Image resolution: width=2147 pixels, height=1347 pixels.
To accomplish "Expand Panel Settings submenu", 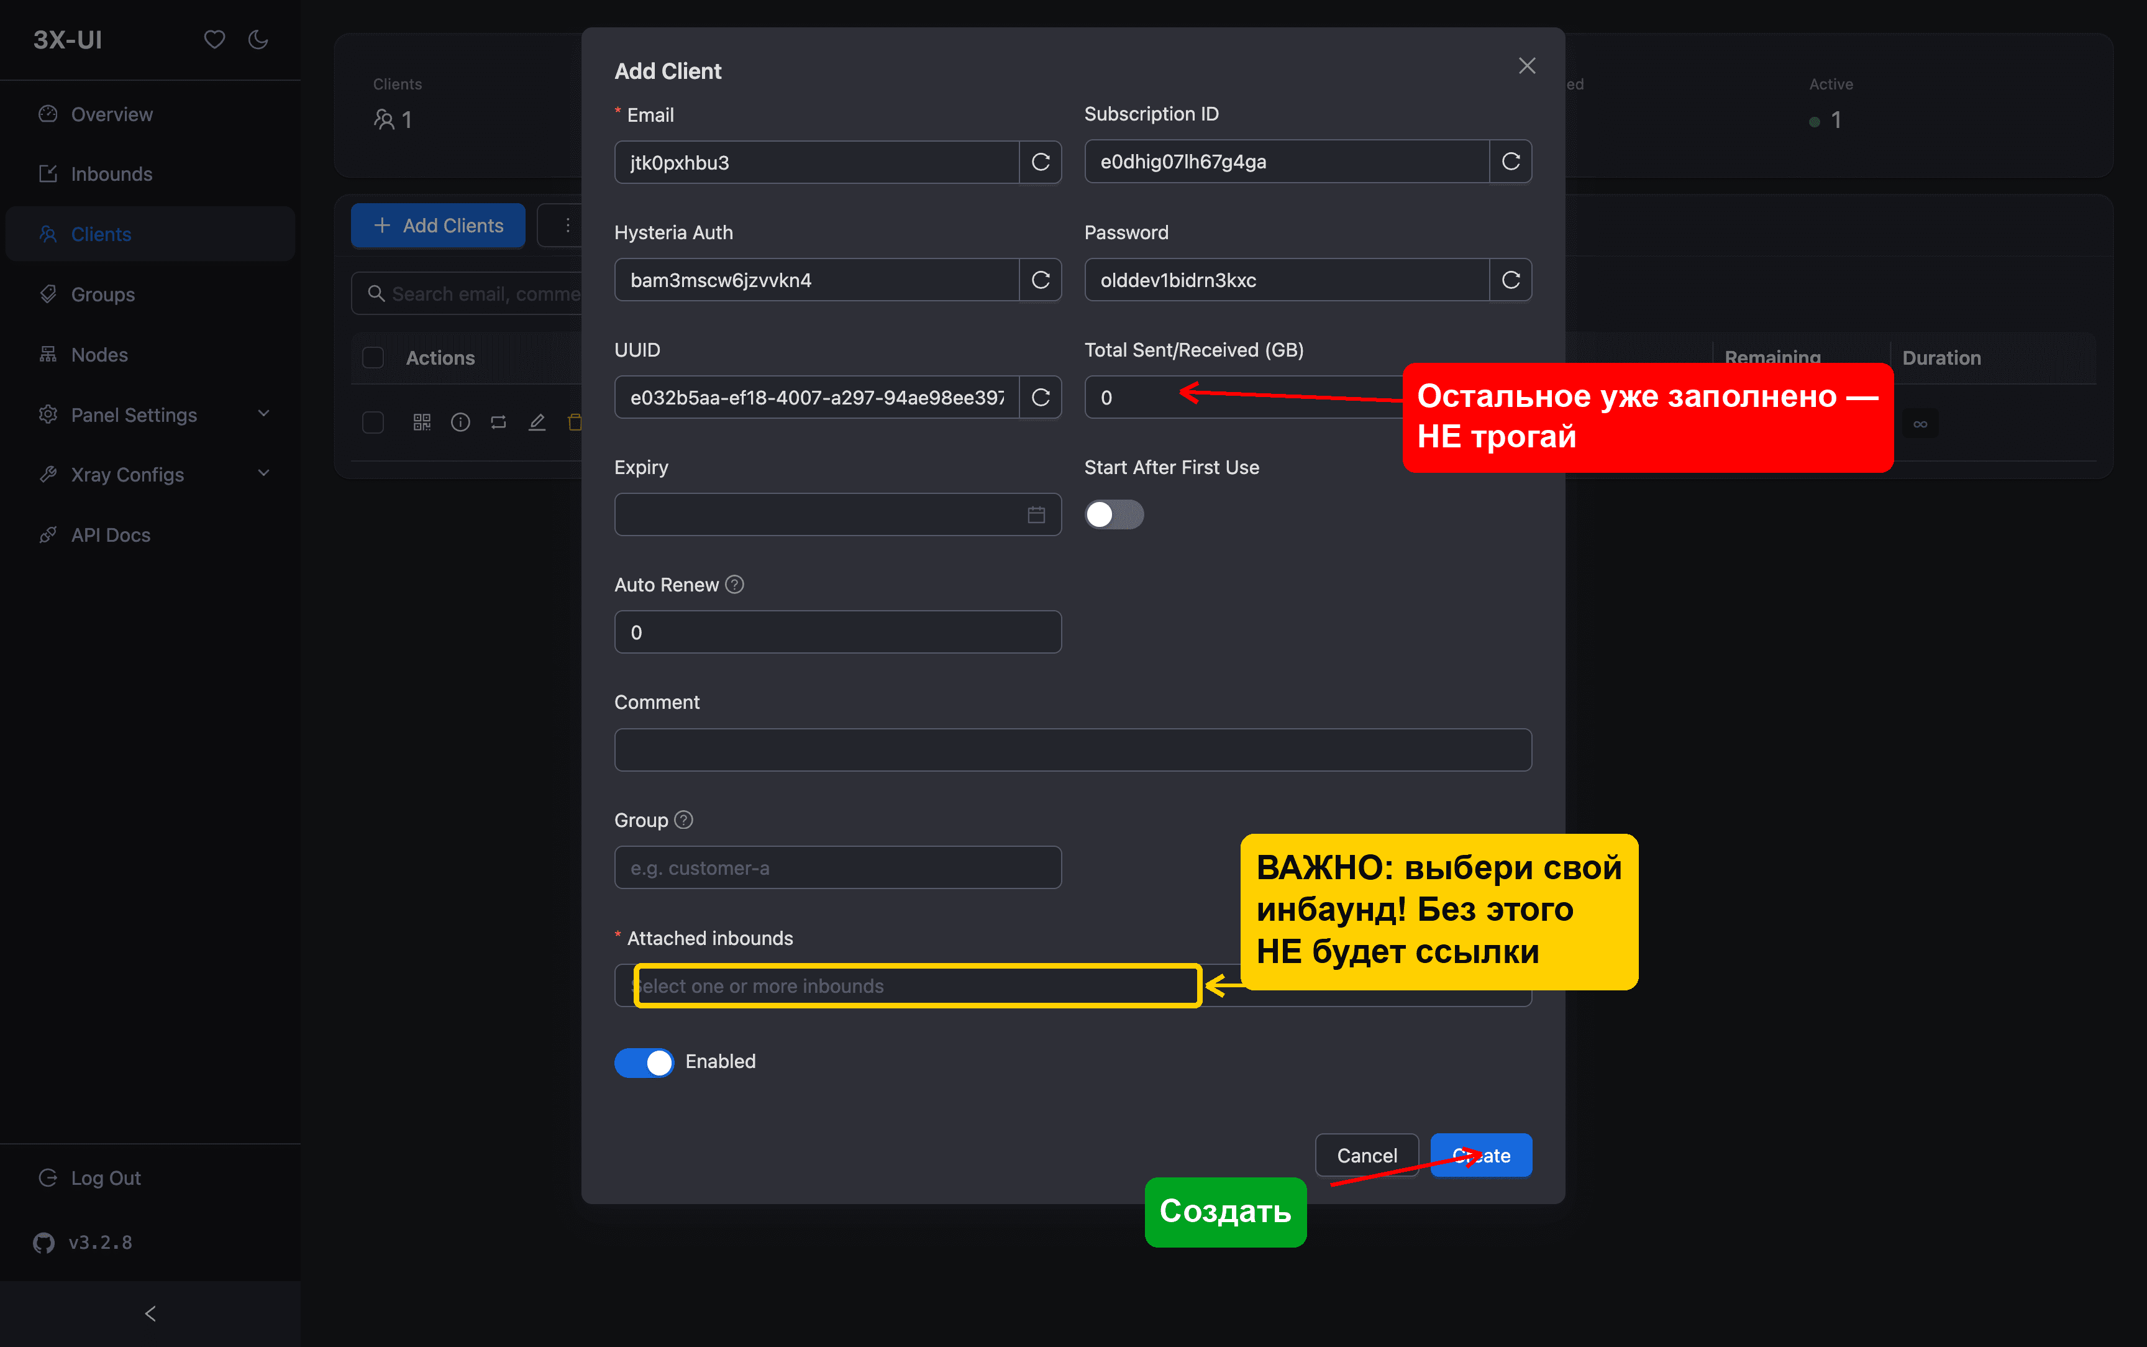I will coord(150,415).
